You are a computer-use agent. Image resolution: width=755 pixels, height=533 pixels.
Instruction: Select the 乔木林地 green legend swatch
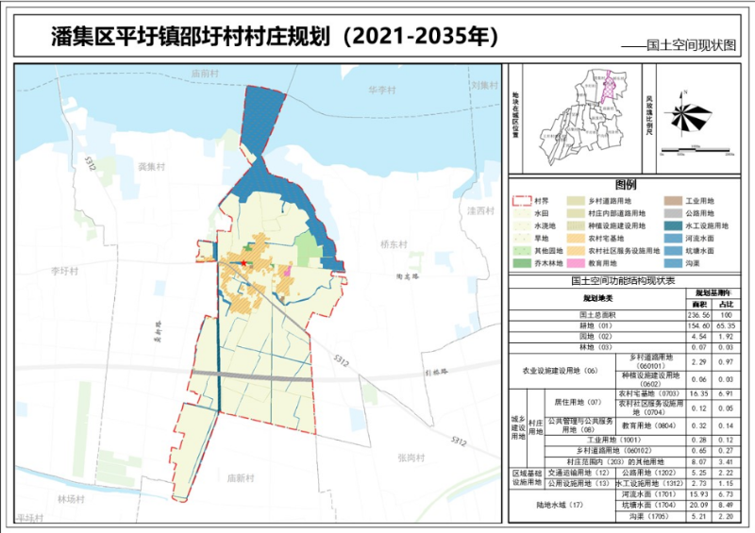pyautogui.click(x=522, y=263)
